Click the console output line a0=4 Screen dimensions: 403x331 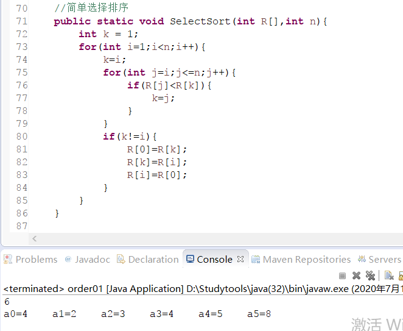pyautogui.click(x=16, y=314)
